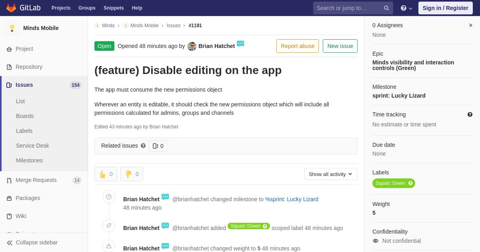
Task: Click the Report abuse button
Action: pos(298,46)
